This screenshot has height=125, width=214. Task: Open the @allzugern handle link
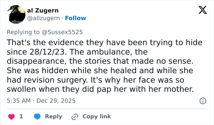[x=45, y=18]
